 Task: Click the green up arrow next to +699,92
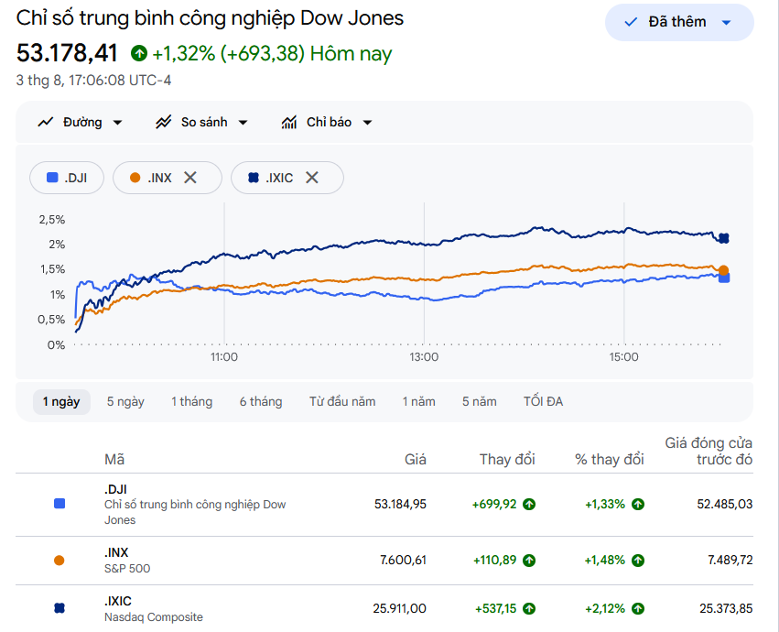[x=529, y=504]
